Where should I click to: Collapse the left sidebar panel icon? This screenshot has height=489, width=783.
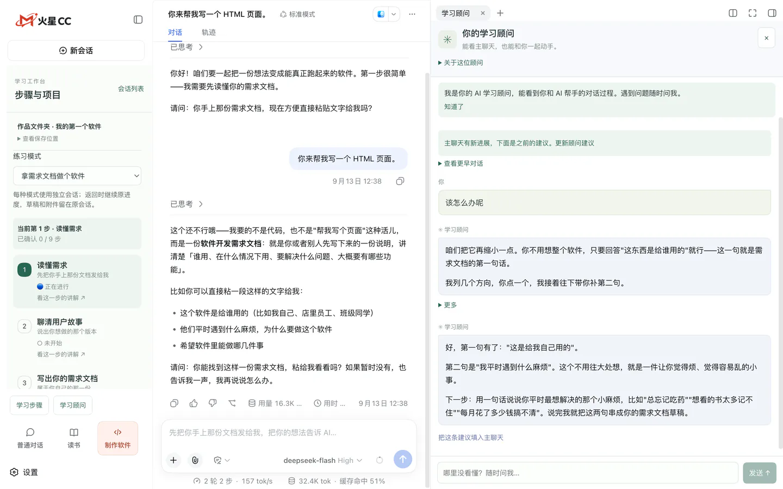138,20
